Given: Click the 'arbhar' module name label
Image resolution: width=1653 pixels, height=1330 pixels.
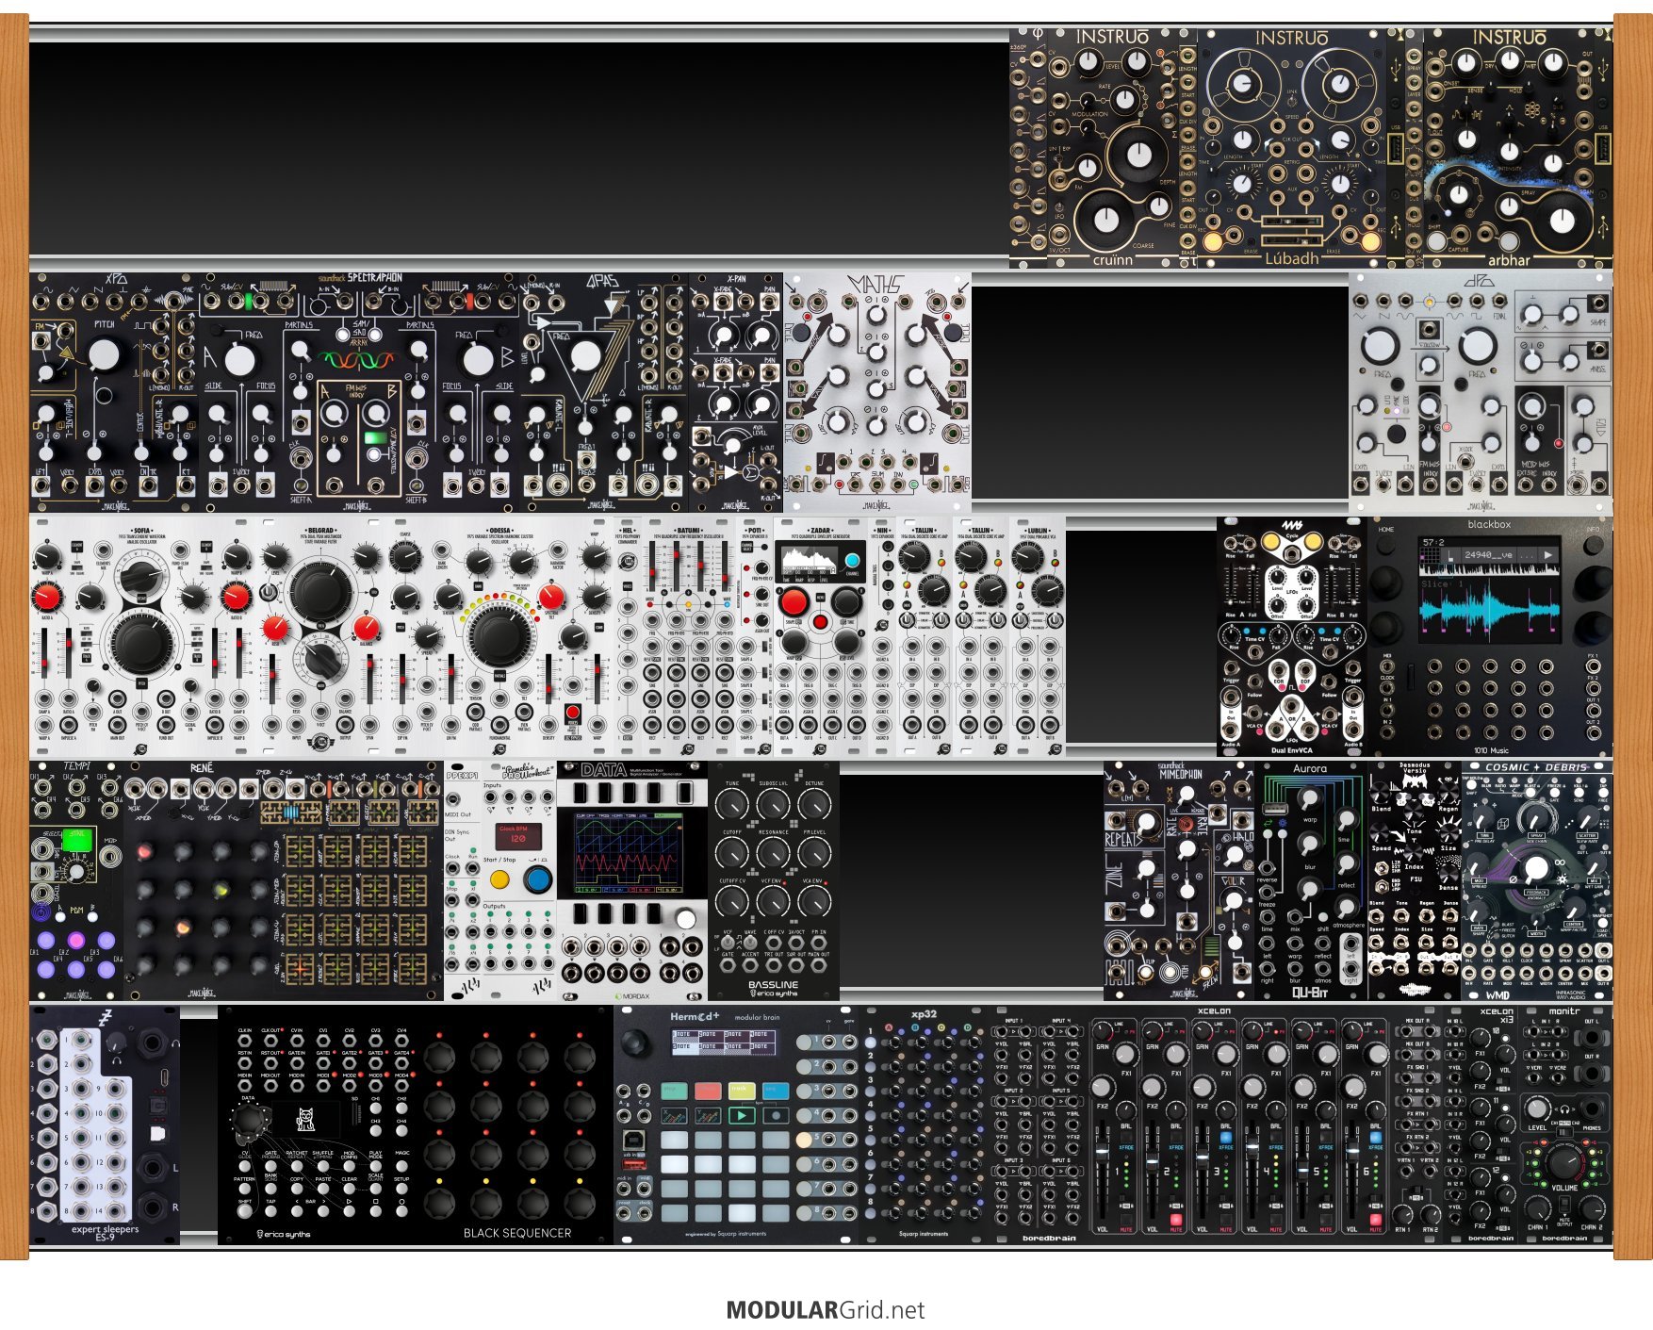Looking at the screenshot, I should (1508, 260).
